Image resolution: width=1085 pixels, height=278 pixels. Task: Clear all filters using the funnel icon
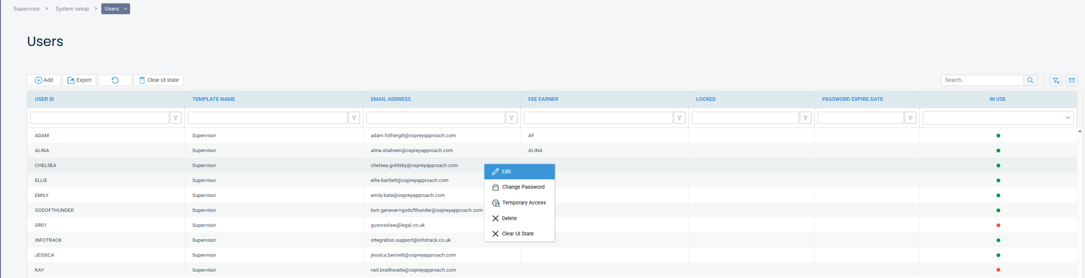click(x=1056, y=80)
